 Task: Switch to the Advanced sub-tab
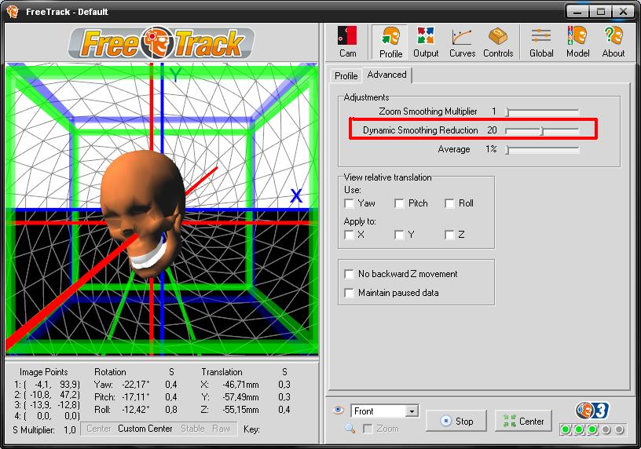click(386, 75)
